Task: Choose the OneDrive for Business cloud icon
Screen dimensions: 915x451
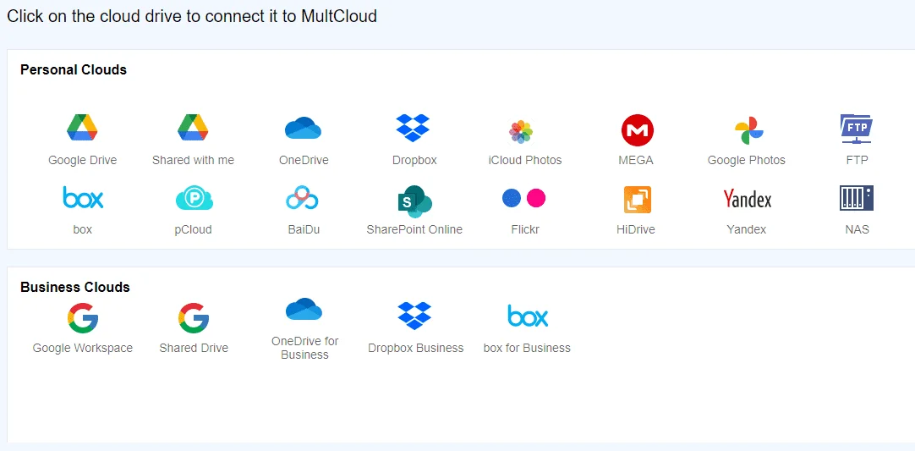Action: pyautogui.click(x=304, y=309)
